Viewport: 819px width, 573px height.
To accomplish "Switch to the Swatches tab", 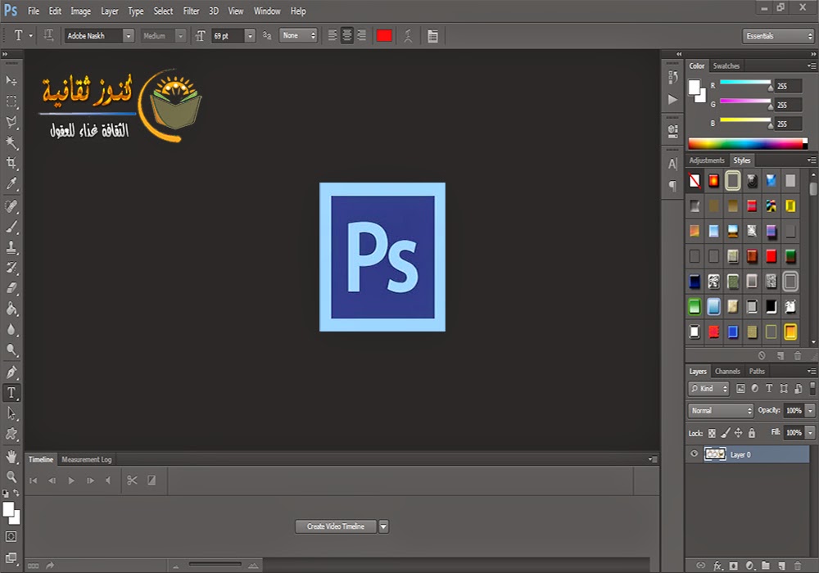I will [x=726, y=65].
